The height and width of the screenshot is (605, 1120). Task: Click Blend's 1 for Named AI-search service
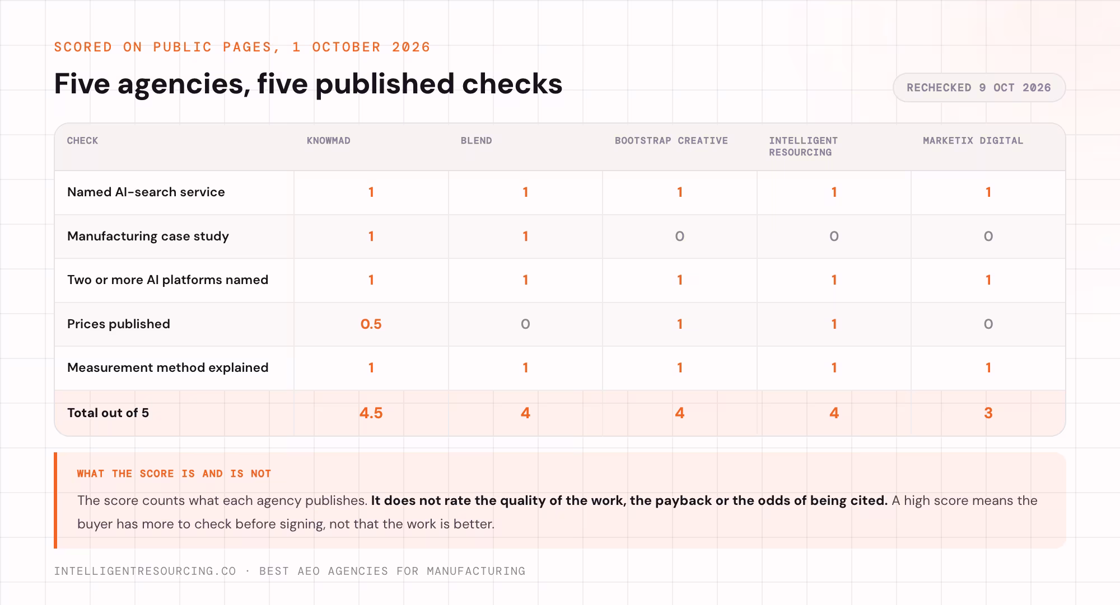[x=525, y=192]
